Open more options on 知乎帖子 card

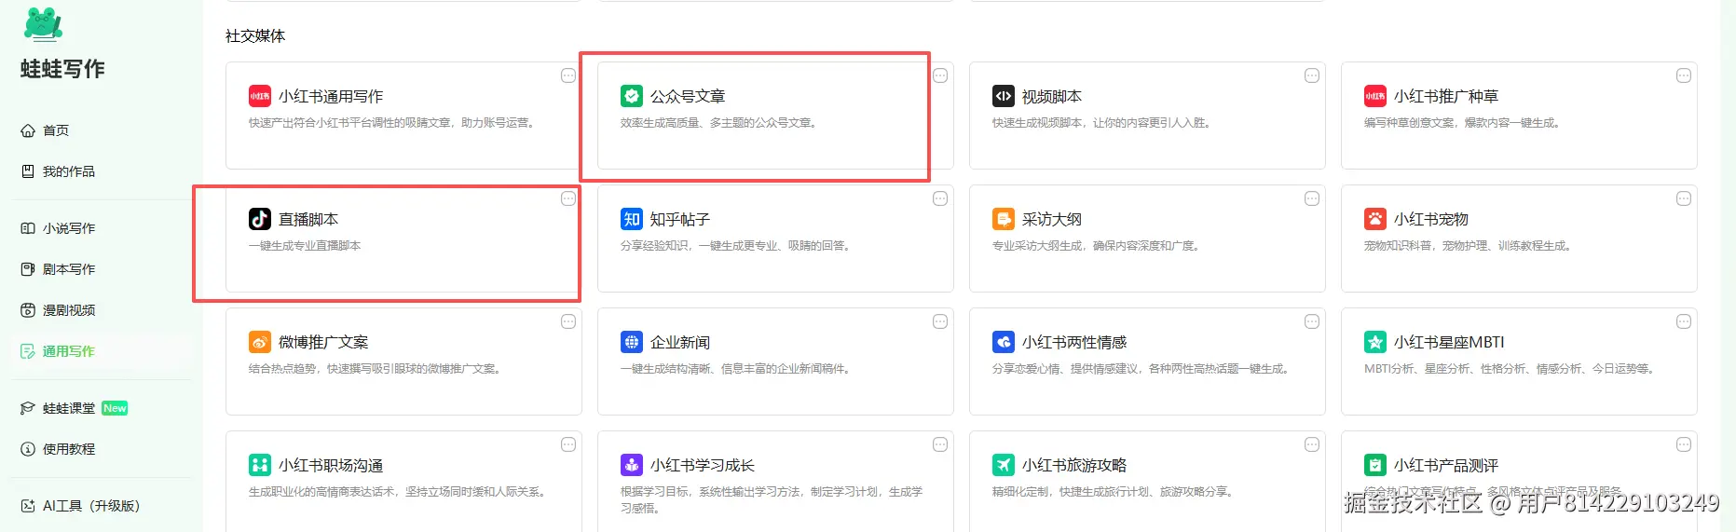[x=940, y=198]
